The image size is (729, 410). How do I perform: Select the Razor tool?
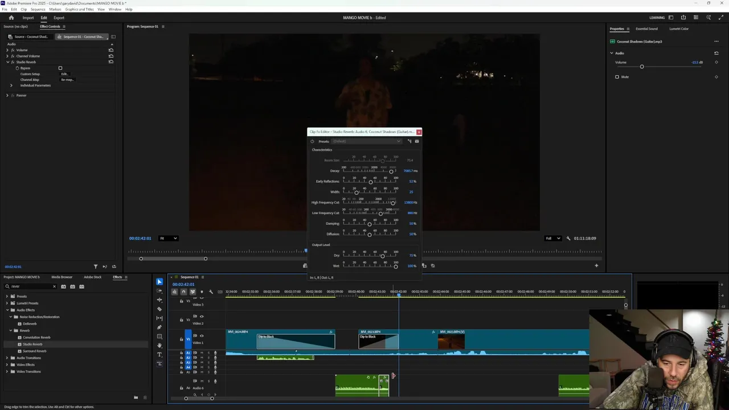pos(159,309)
